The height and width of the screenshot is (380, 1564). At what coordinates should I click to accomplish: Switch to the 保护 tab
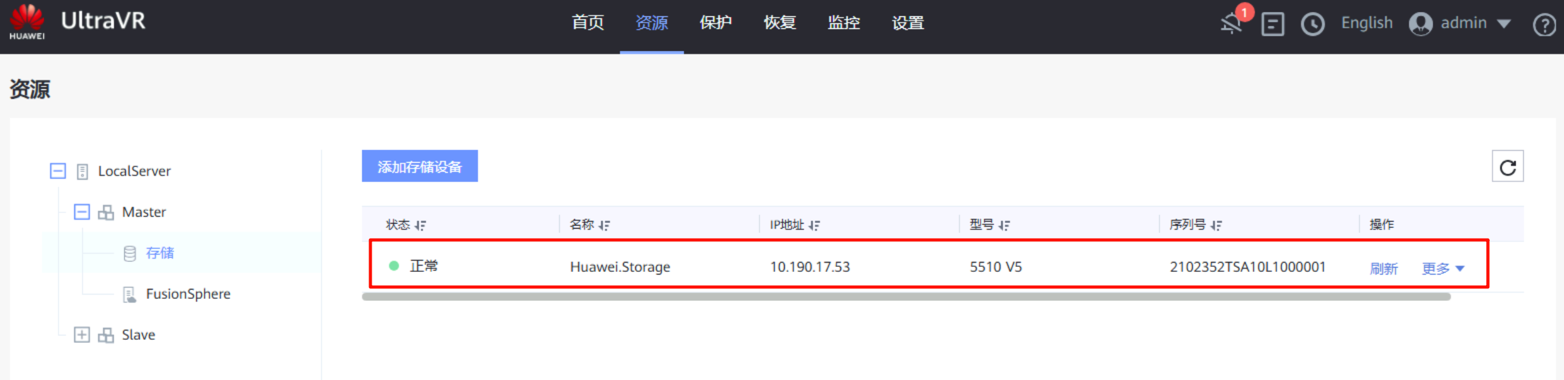pos(716,23)
